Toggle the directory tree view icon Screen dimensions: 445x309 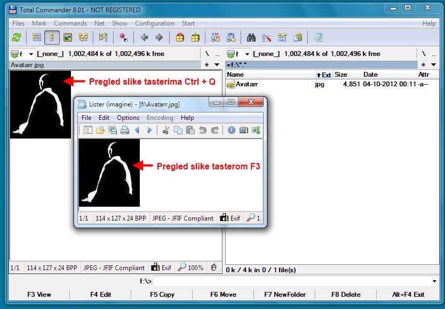click(x=83, y=37)
